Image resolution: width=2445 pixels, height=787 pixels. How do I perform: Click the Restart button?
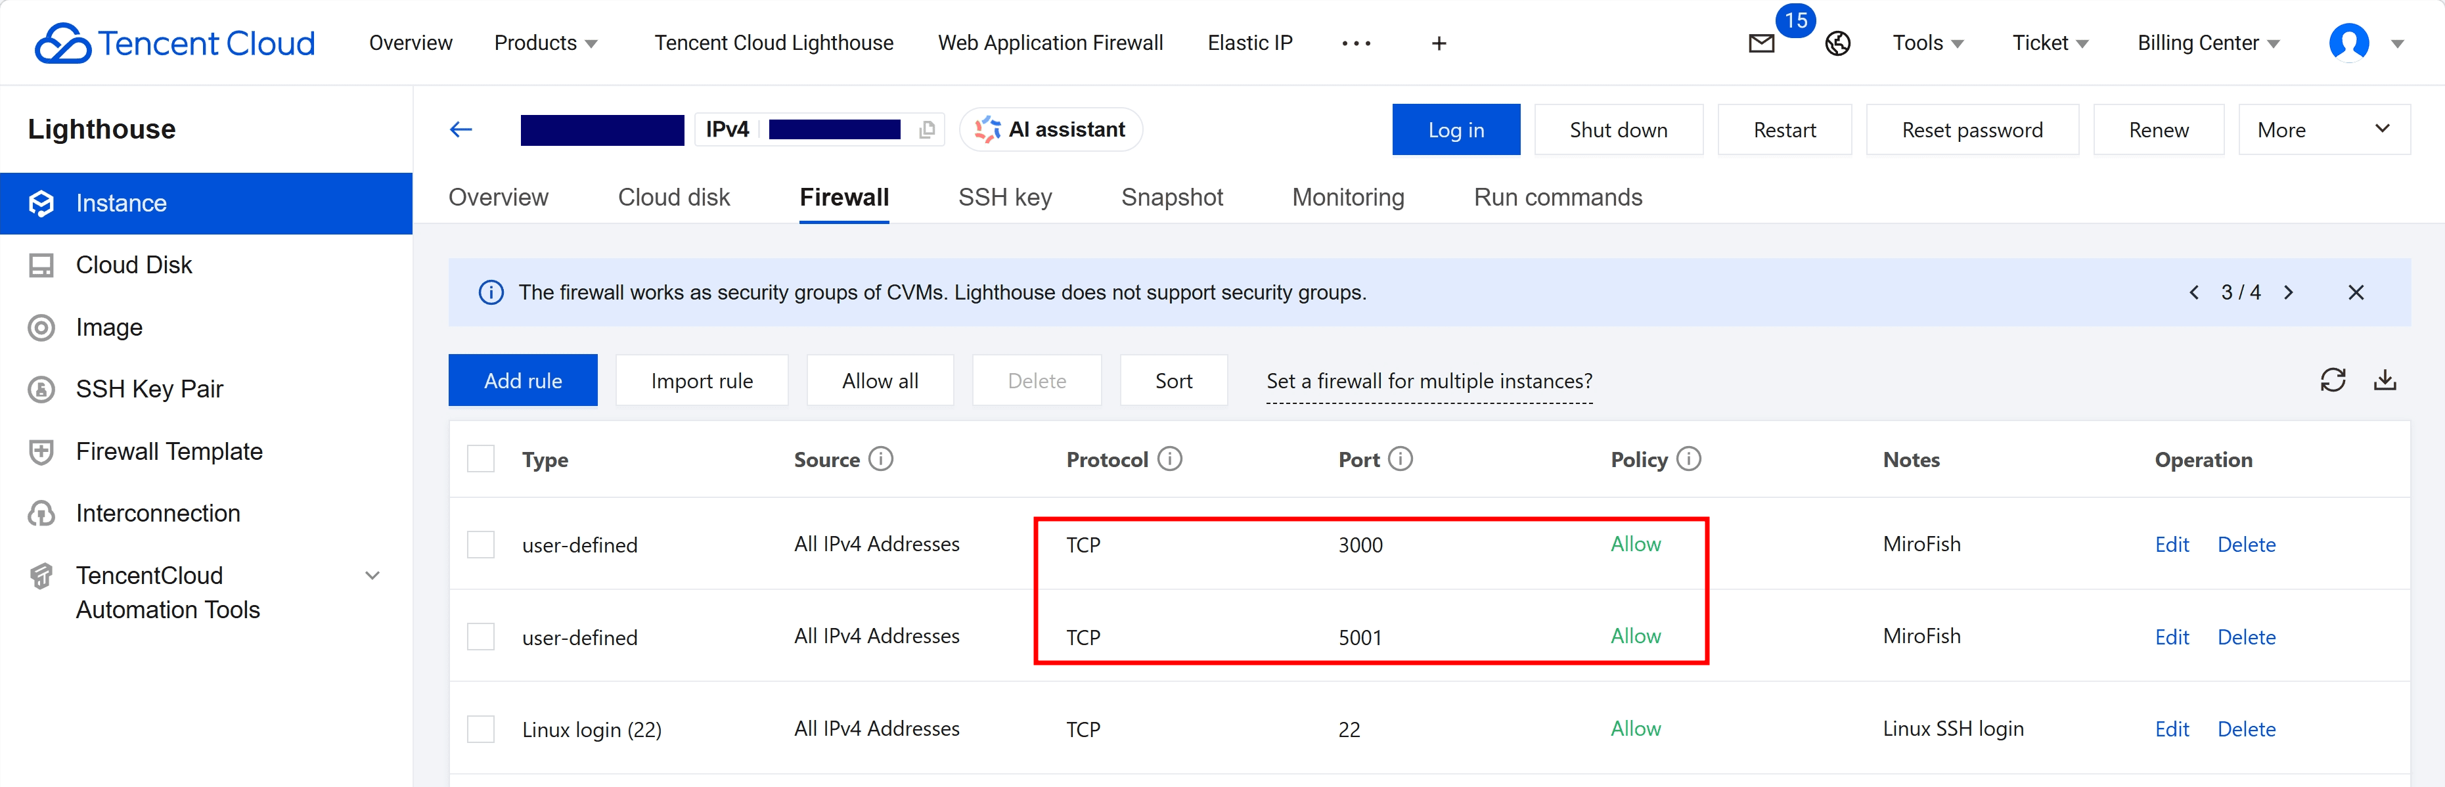tap(1784, 129)
